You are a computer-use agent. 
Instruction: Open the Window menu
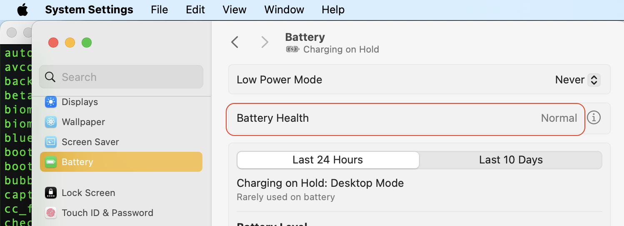pos(284,10)
